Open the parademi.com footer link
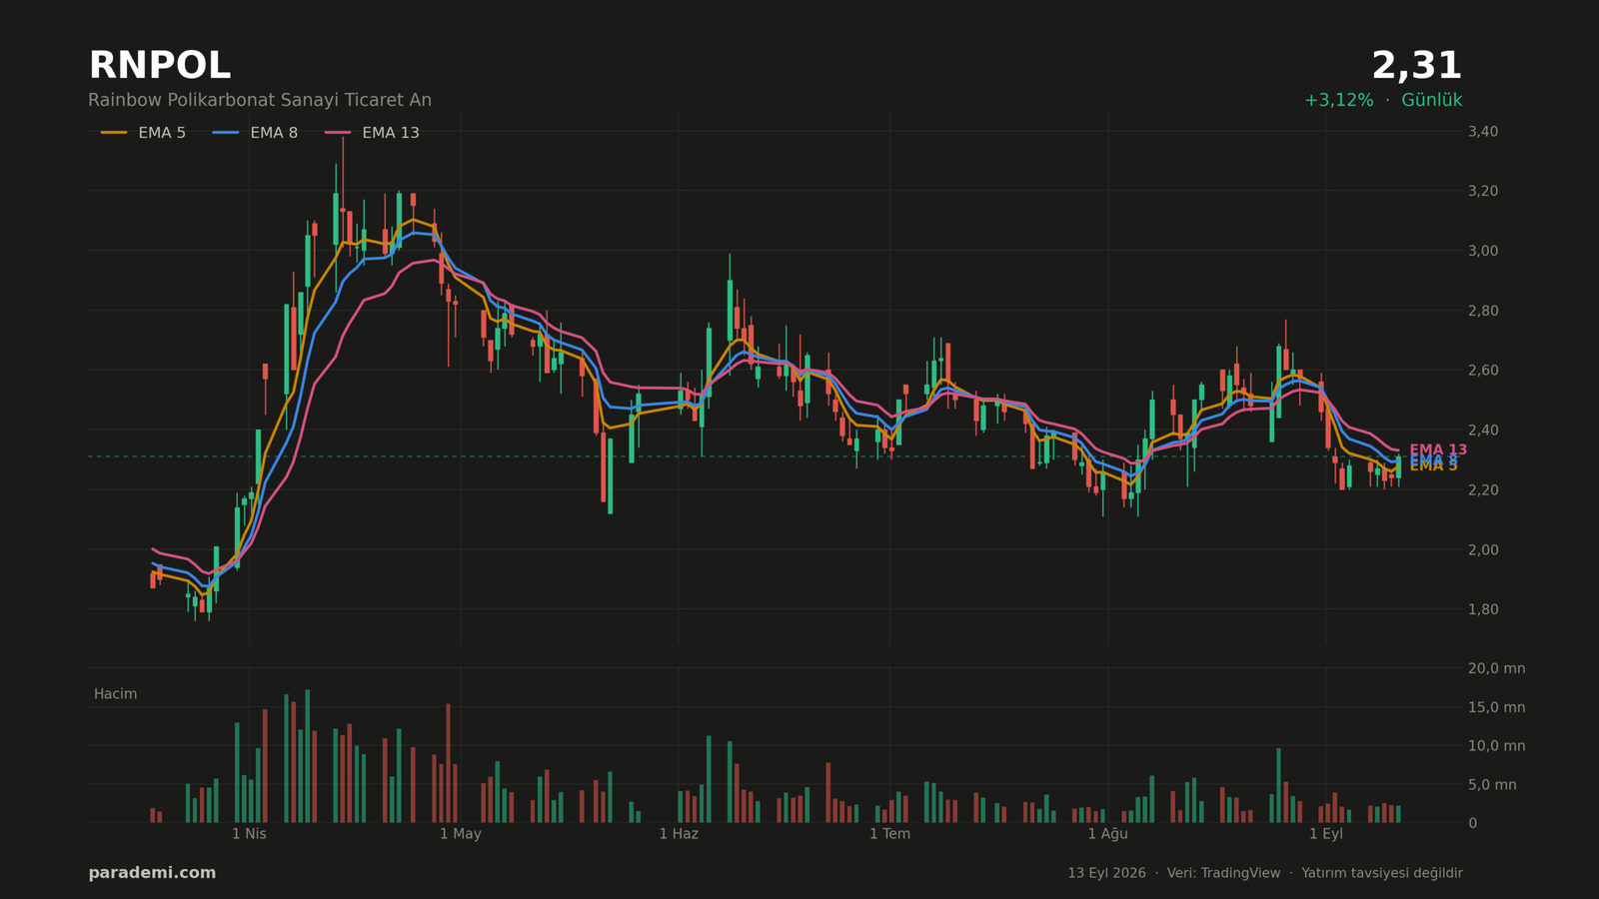 point(152,873)
